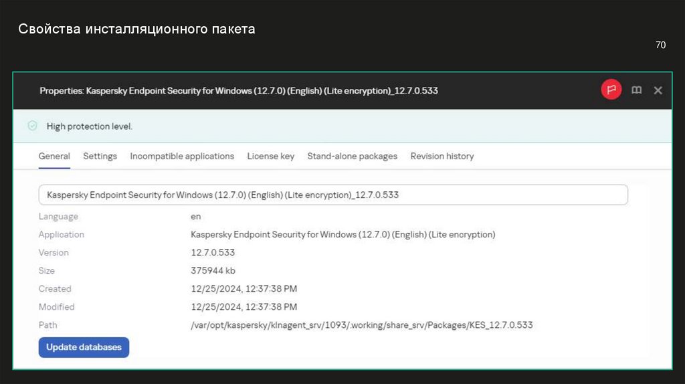The width and height of the screenshot is (685, 384).
Task: Click the red flag icon in header
Action: (x=611, y=90)
